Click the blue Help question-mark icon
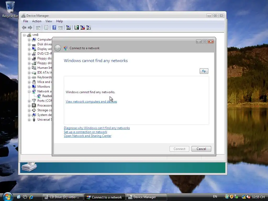This screenshot has width=268, height=201. tap(54, 27)
